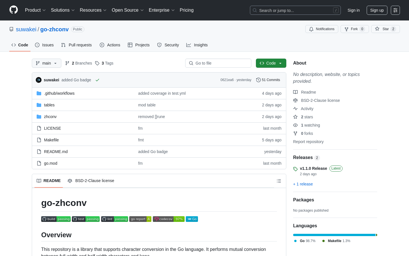Image resolution: width=409 pixels, height=256 pixels.
Task: View the 51 Commits history
Action: 268,80
